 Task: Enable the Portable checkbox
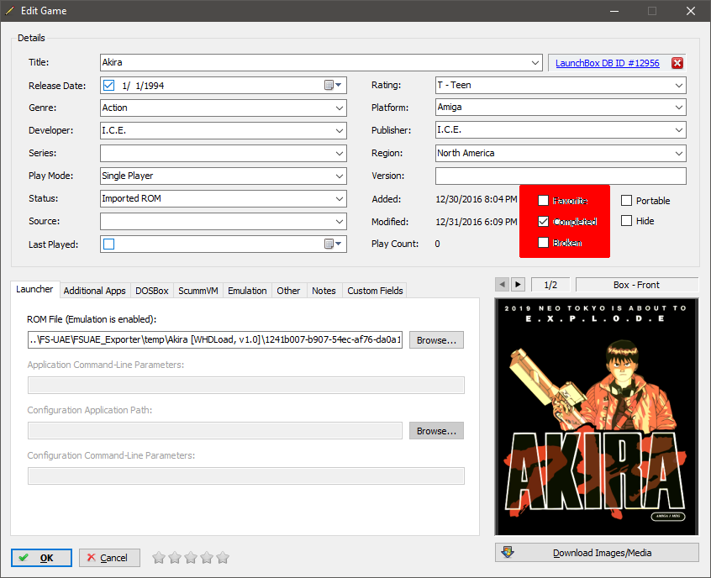(x=626, y=201)
